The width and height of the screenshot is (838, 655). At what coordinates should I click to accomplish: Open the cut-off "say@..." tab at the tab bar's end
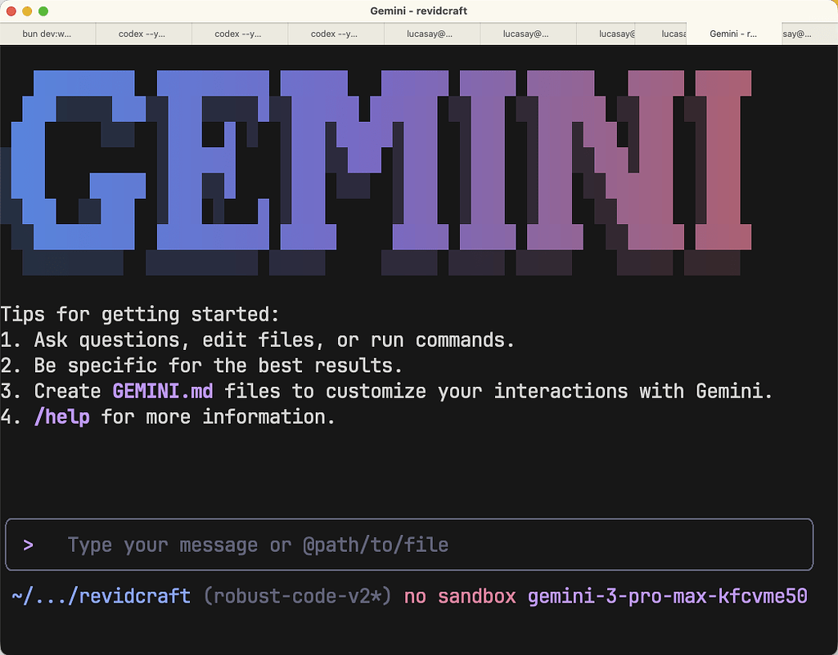(x=809, y=34)
